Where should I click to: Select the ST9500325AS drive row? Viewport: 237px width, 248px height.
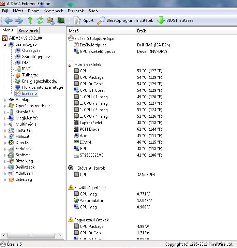tap(118, 155)
